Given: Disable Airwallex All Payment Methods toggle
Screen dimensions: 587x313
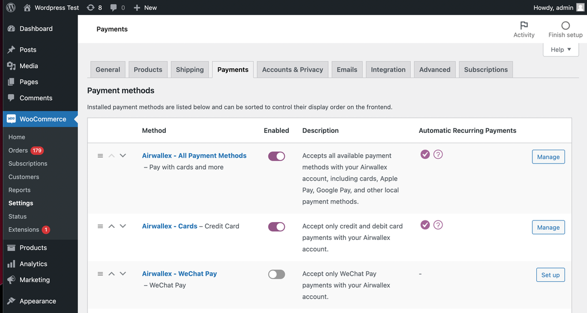Looking at the screenshot, I should (x=276, y=156).
